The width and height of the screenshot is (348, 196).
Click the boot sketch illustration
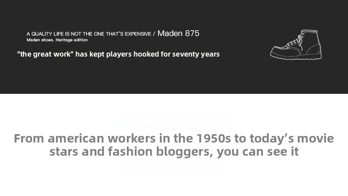coord(296,45)
